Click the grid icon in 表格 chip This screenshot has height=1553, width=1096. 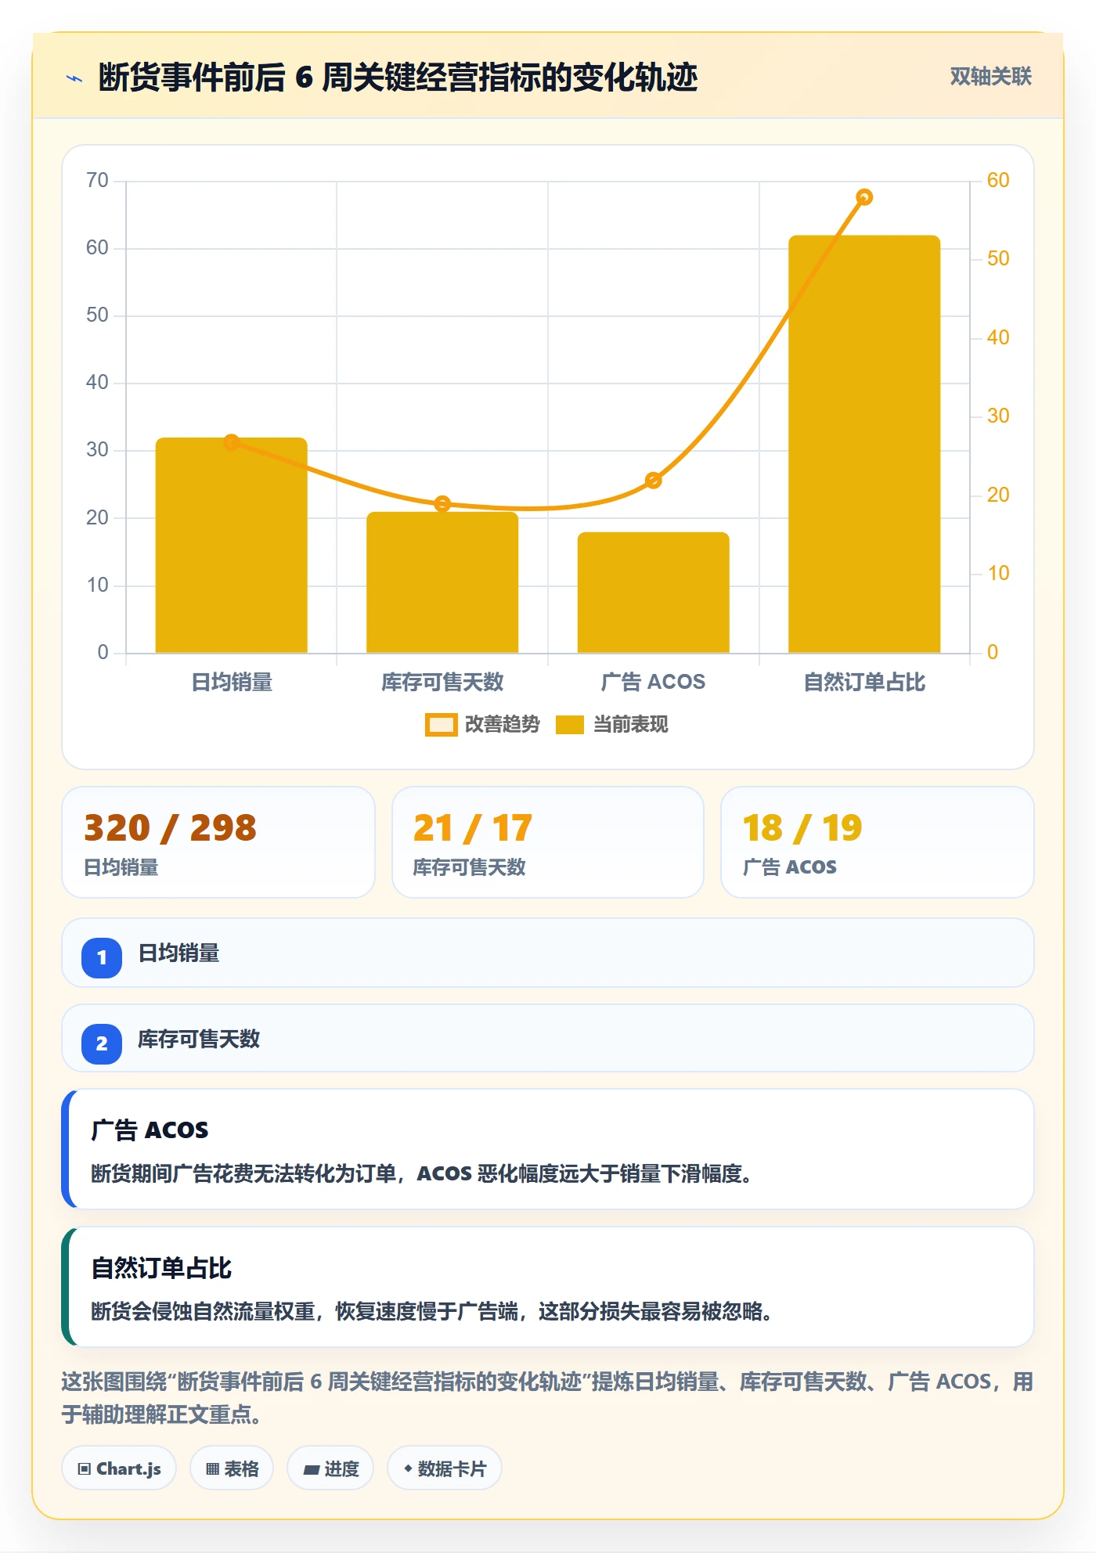[x=212, y=1469]
